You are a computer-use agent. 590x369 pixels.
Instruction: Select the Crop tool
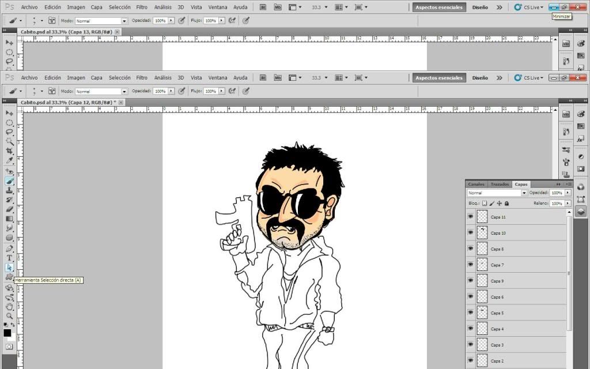(9, 150)
